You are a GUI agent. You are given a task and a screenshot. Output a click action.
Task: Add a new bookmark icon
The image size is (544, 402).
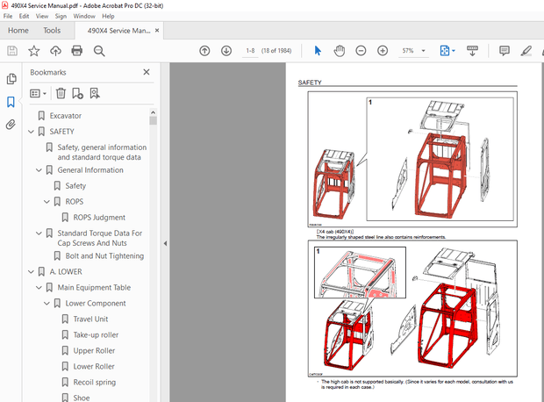point(77,93)
